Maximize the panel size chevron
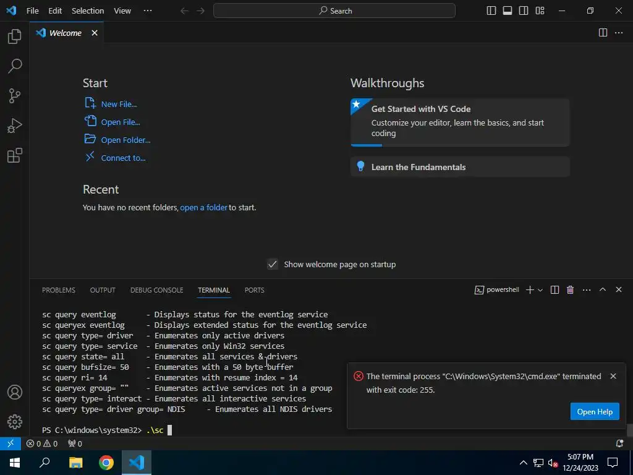Image resolution: width=633 pixels, height=475 pixels. coord(603,289)
